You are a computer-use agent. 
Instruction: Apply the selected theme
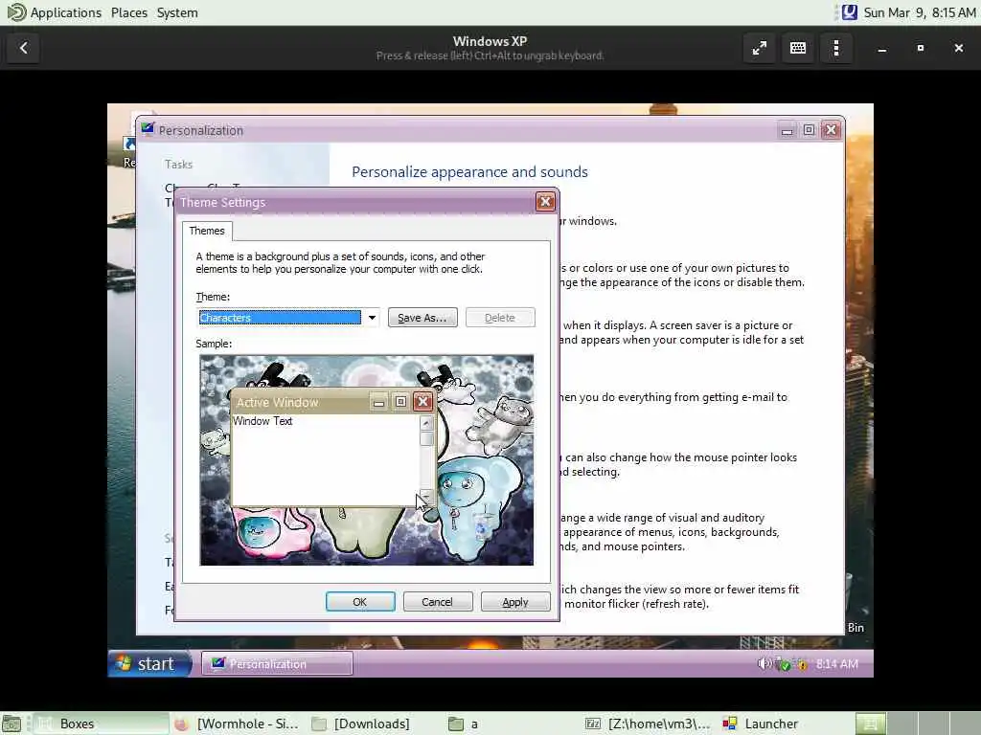(x=514, y=602)
